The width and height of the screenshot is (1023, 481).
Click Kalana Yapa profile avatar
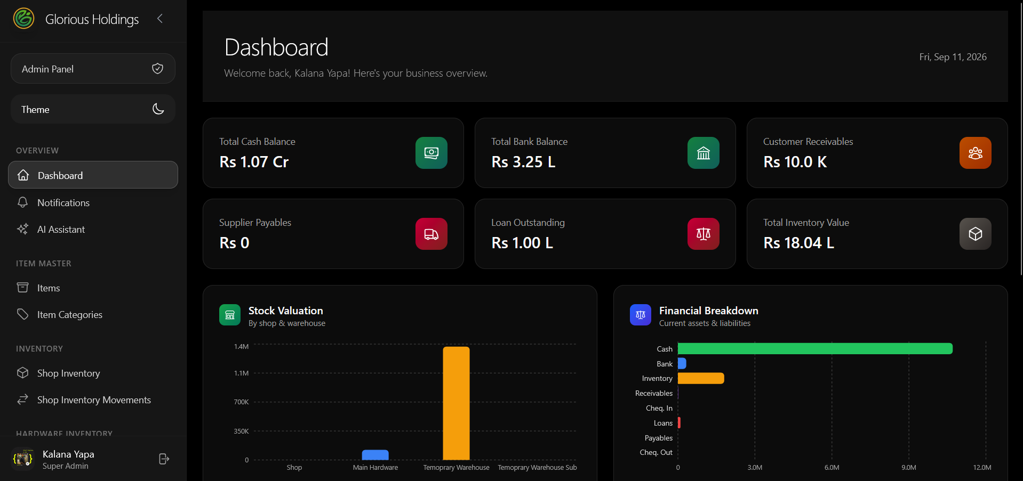(23, 459)
